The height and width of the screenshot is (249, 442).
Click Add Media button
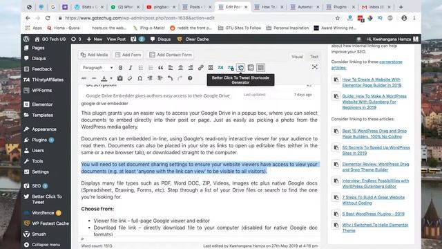point(94,55)
